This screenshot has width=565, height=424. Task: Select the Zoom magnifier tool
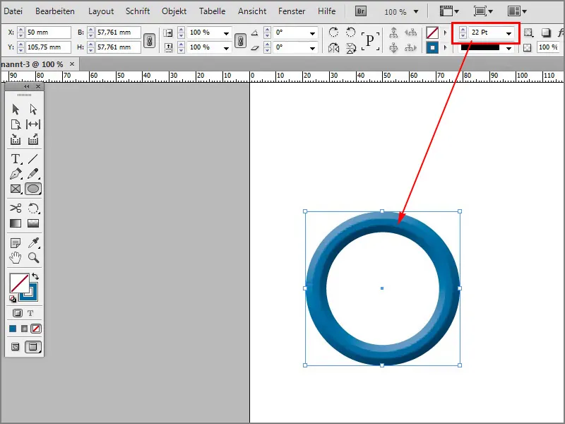(x=33, y=258)
